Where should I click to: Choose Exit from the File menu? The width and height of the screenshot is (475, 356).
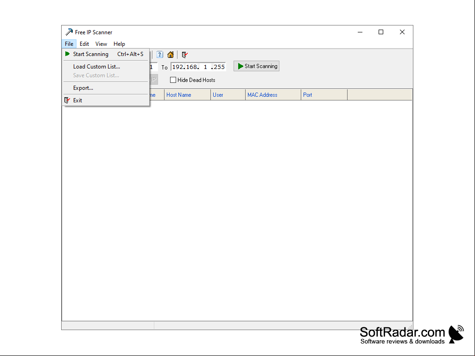(x=105, y=100)
